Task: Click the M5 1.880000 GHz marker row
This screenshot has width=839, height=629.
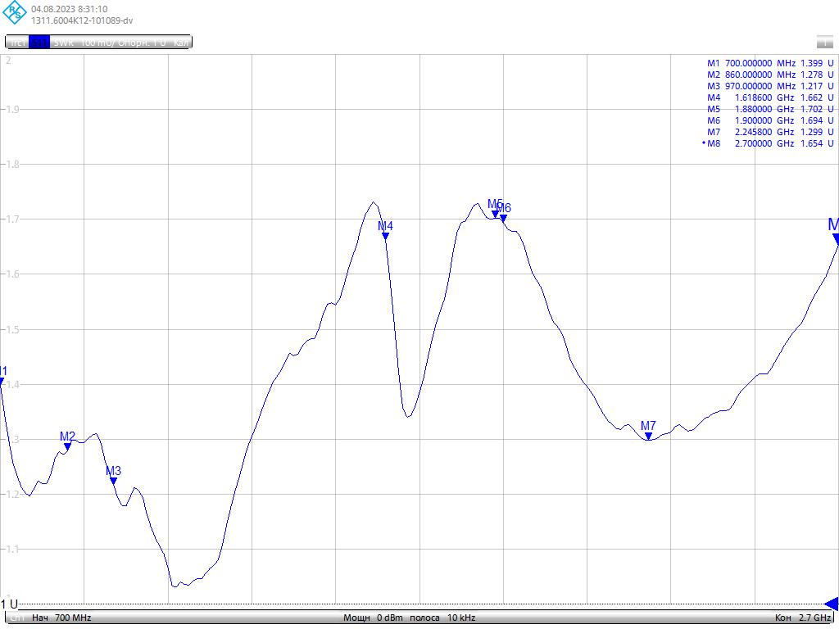Action: [x=770, y=109]
